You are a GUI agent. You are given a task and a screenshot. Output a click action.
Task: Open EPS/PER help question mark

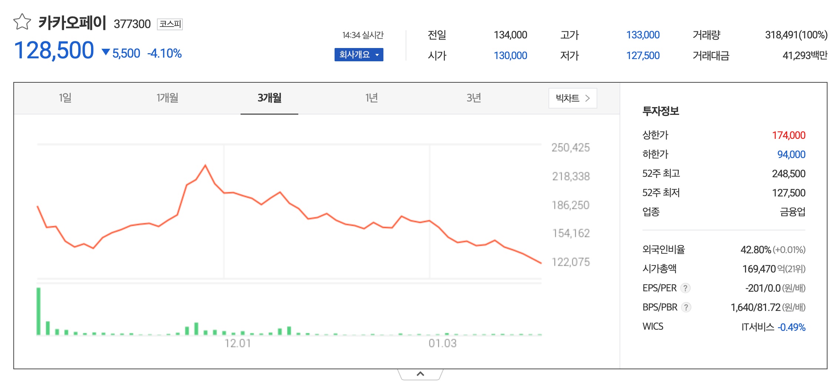[685, 288]
